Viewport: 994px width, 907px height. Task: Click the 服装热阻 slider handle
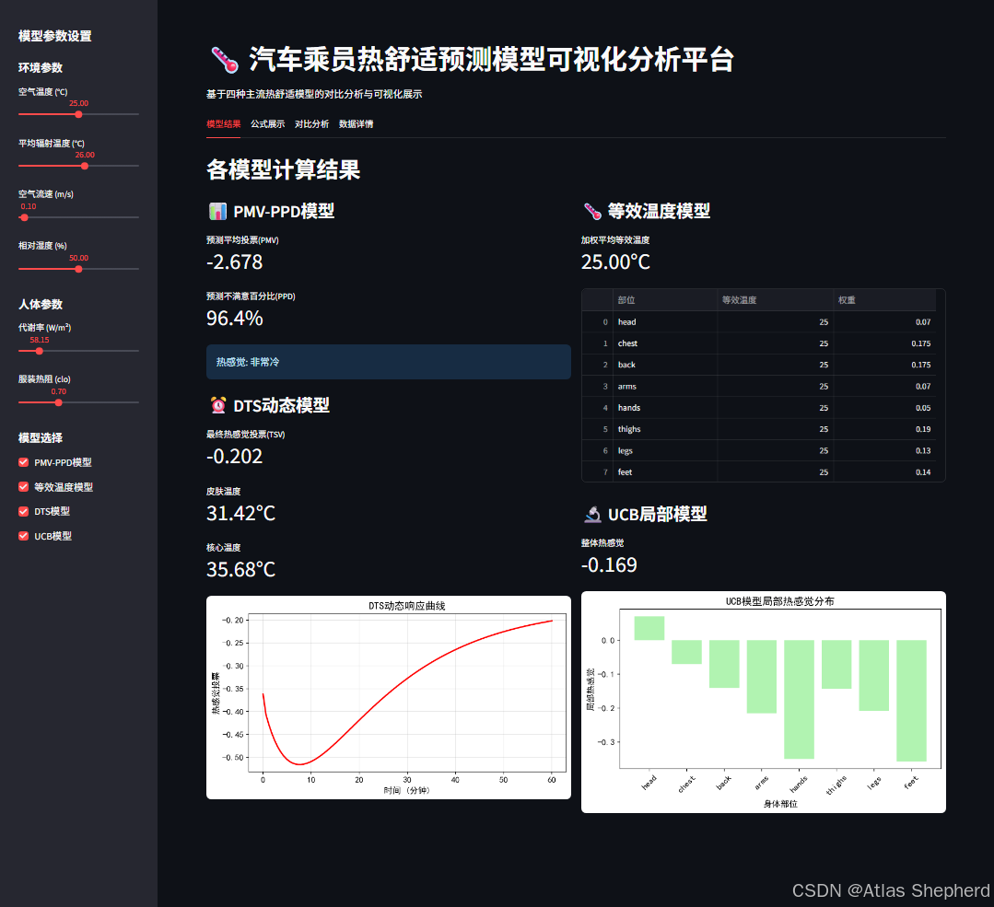(x=58, y=402)
